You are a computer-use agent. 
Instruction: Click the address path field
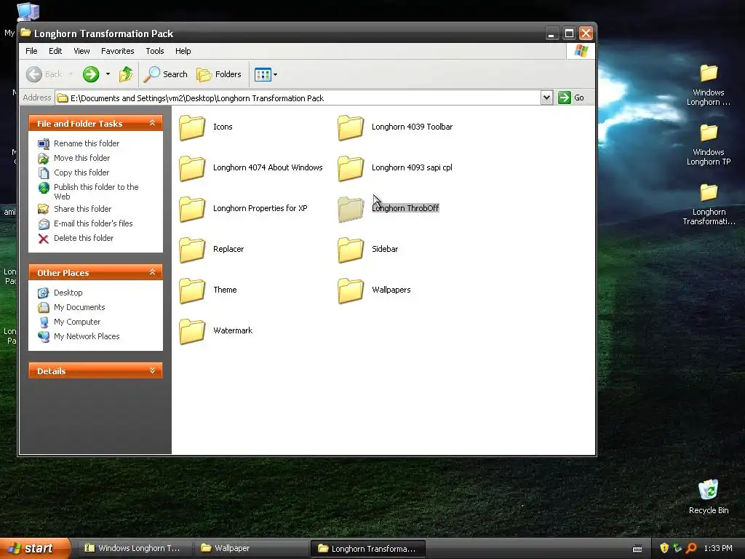tap(298, 98)
